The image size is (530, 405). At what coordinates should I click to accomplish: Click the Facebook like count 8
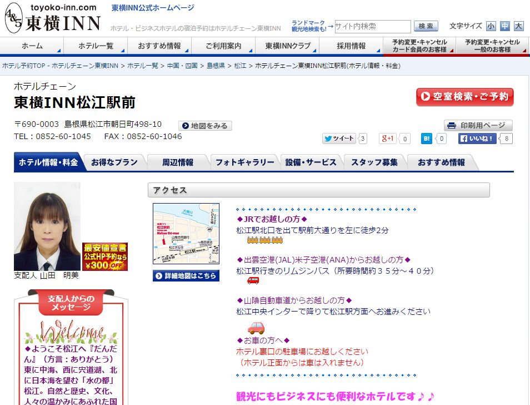(506, 139)
